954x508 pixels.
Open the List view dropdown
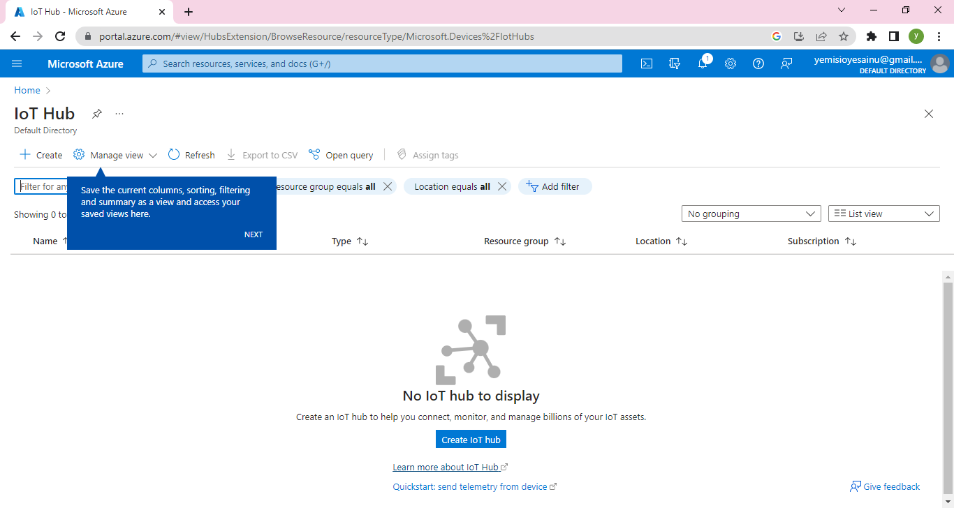click(x=884, y=214)
